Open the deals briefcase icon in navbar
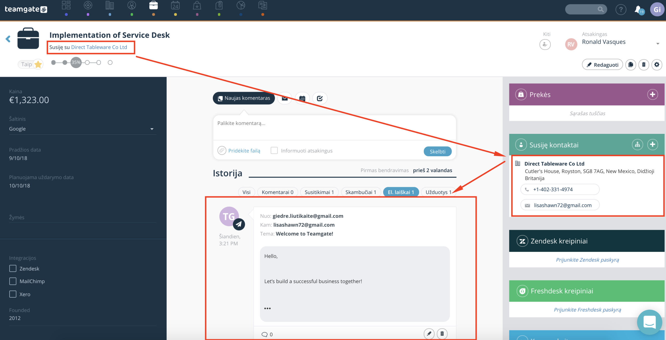This screenshot has height=340, width=666. click(x=153, y=5)
